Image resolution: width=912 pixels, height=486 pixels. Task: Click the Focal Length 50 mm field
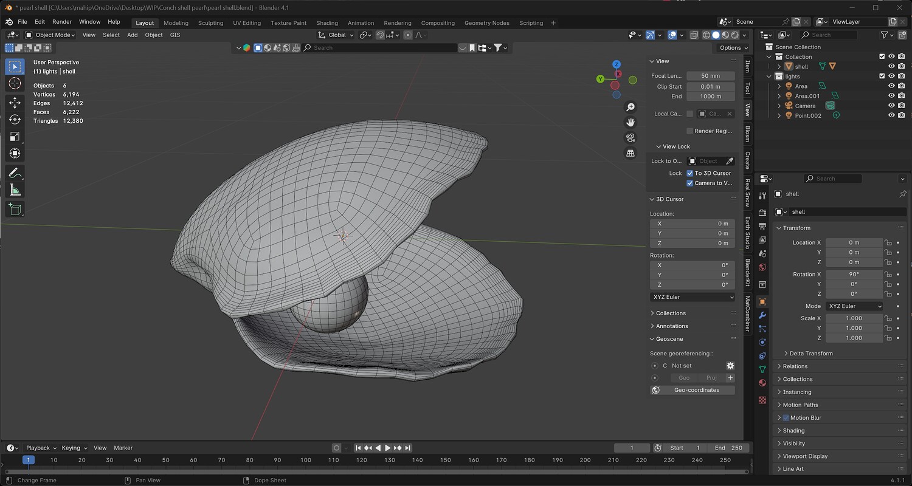pyautogui.click(x=710, y=76)
